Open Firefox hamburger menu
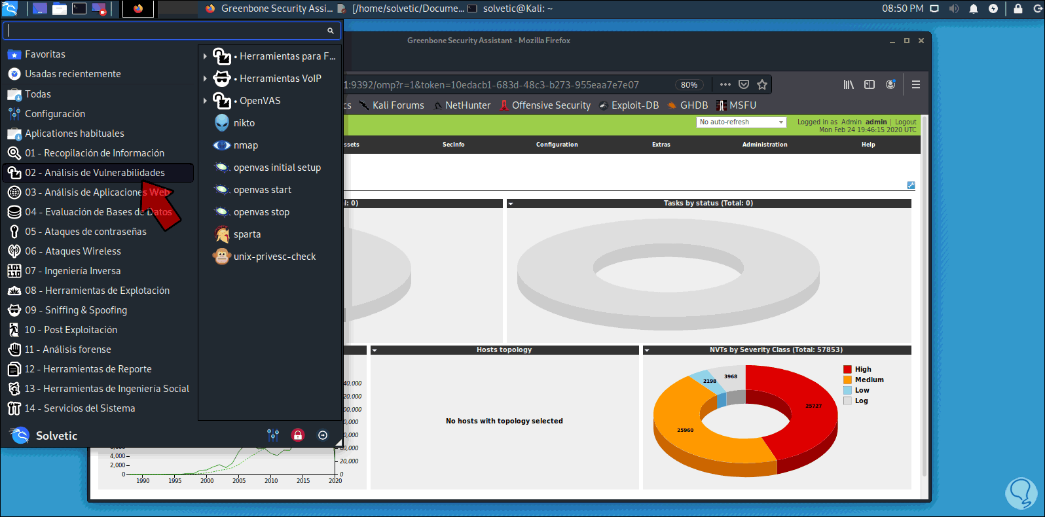The image size is (1045, 517). (916, 84)
